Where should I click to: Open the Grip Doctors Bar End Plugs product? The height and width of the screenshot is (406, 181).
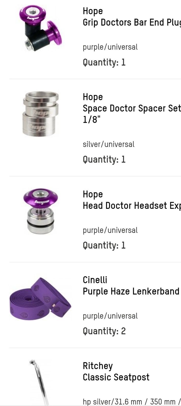point(132,22)
